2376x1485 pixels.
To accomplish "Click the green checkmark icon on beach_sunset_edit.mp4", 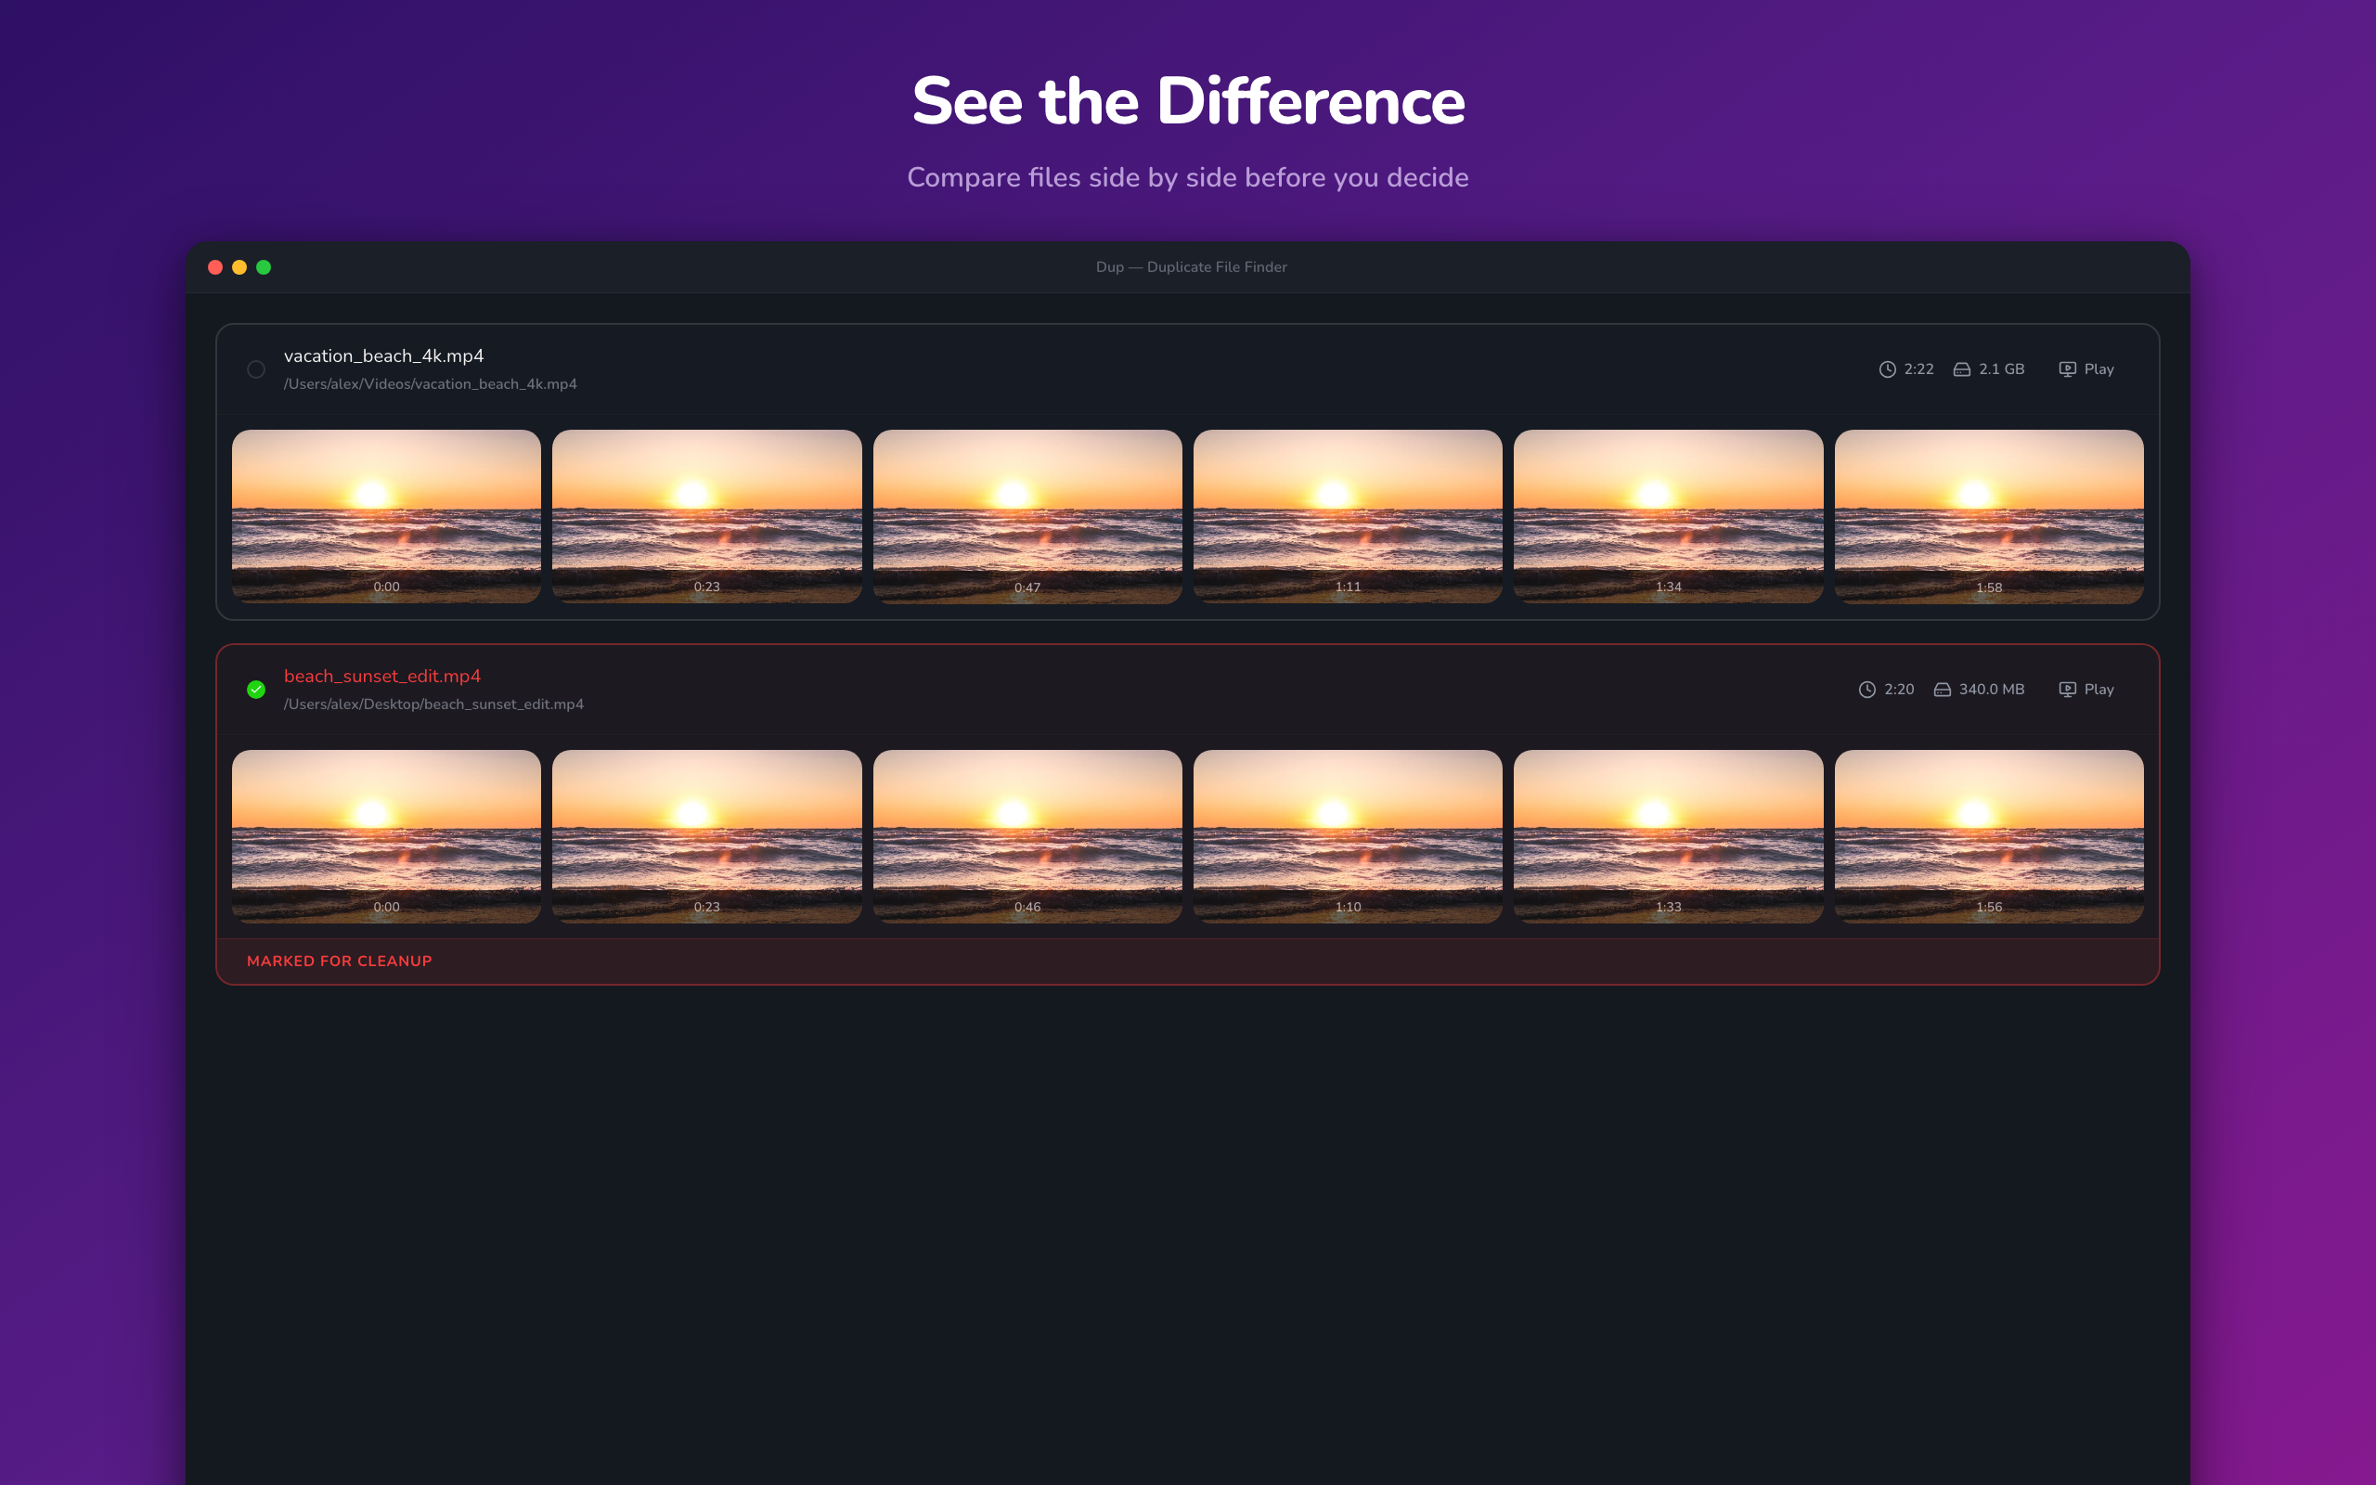I will (x=257, y=690).
